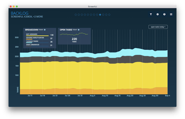Click the '220 tasks' total figure
This screenshot has width=185, height=119.
[74, 40]
